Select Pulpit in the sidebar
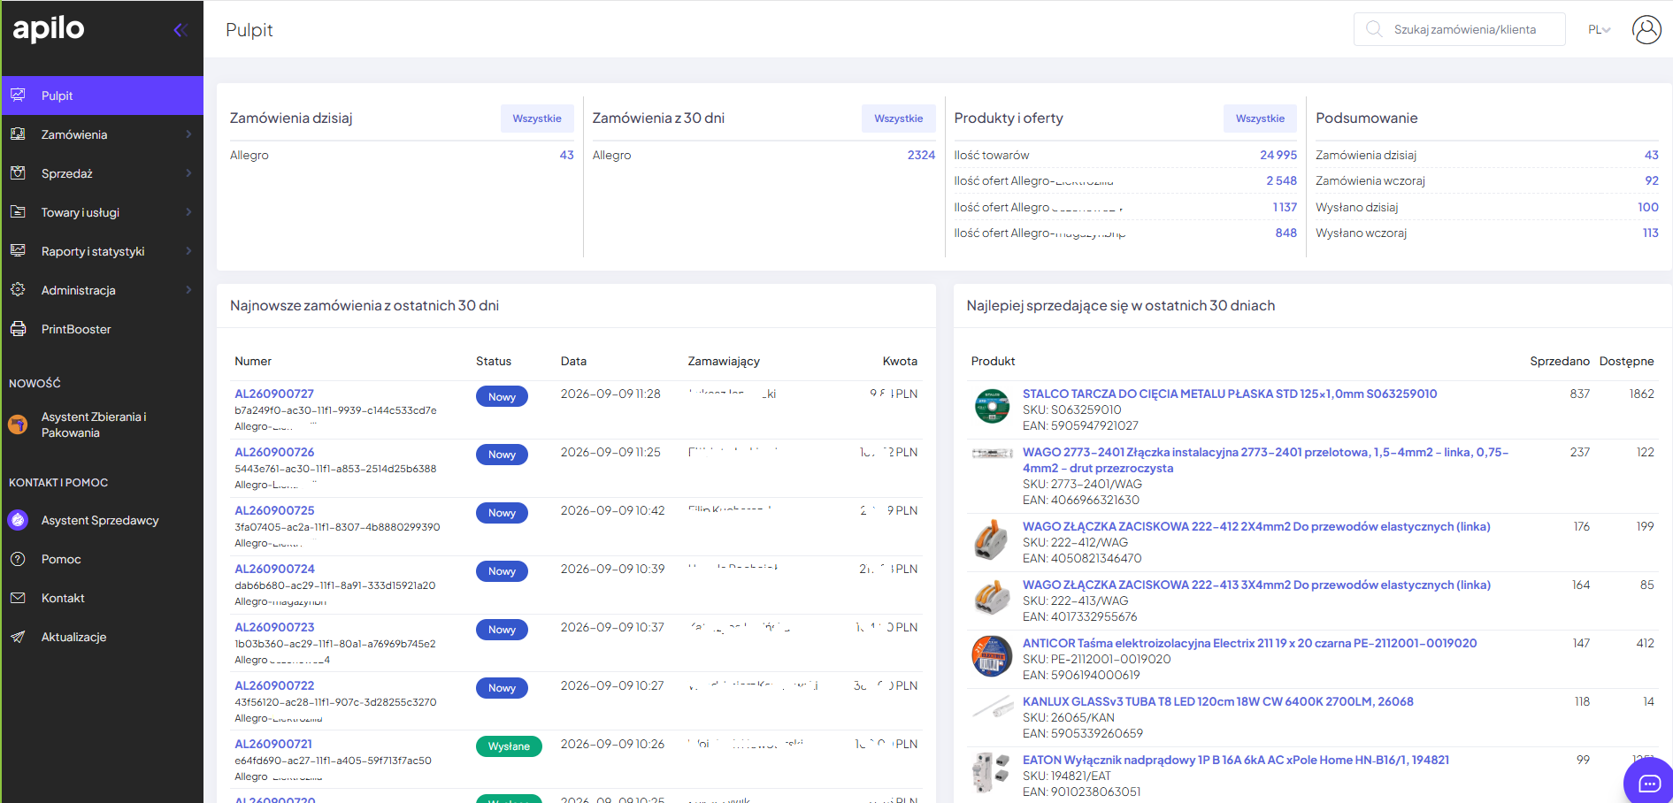Screen dimensions: 1673x803 click(x=103, y=96)
